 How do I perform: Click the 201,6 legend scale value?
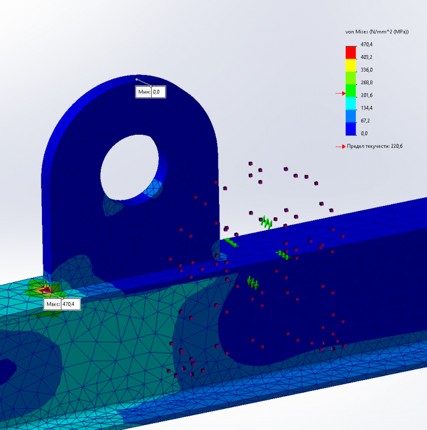tap(366, 95)
